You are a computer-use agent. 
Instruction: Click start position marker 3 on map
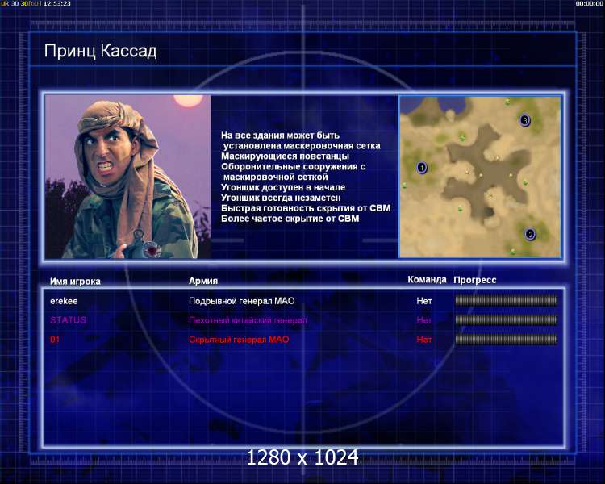coord(525,120)
